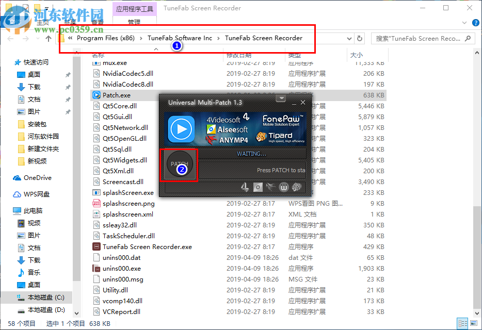Select the Aiseesoft disc icon in patcher footer
This screenshot has width=482, height=330.
pos(258,187)
